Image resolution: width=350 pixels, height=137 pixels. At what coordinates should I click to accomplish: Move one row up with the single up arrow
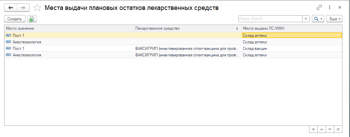click(322, 129)
